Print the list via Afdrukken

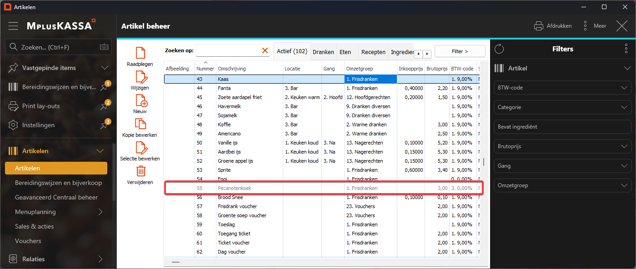tap(553, 26)
